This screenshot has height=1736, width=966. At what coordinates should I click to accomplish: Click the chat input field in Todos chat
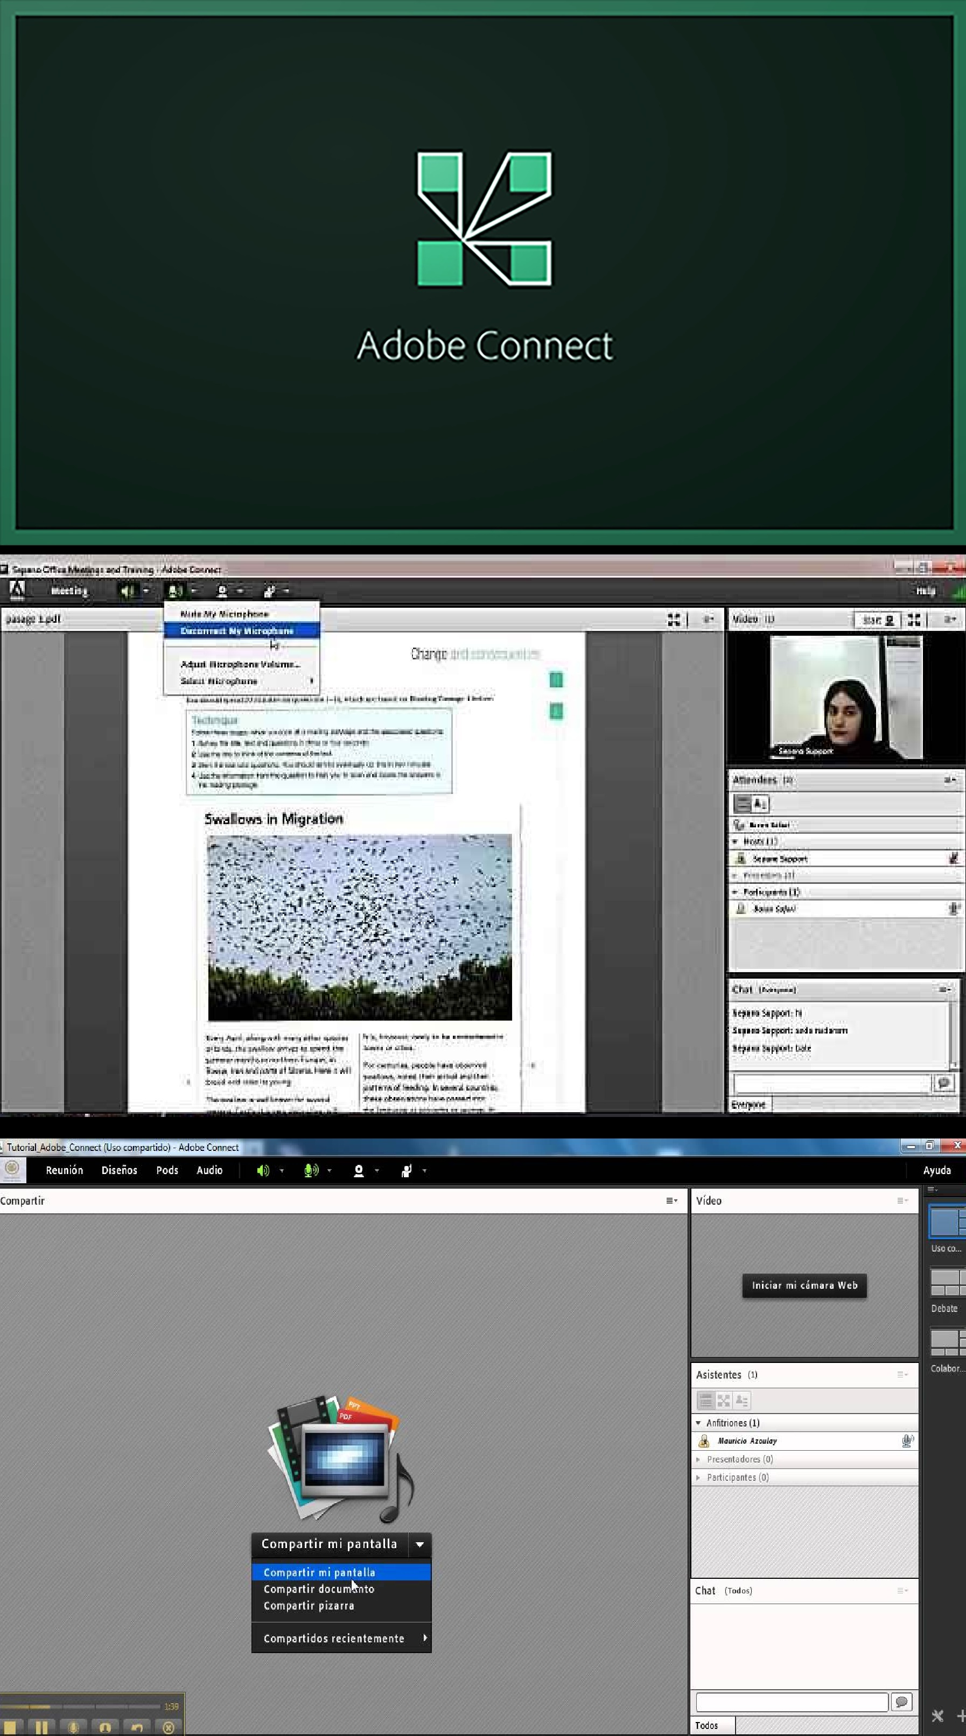coord(792,1702)
